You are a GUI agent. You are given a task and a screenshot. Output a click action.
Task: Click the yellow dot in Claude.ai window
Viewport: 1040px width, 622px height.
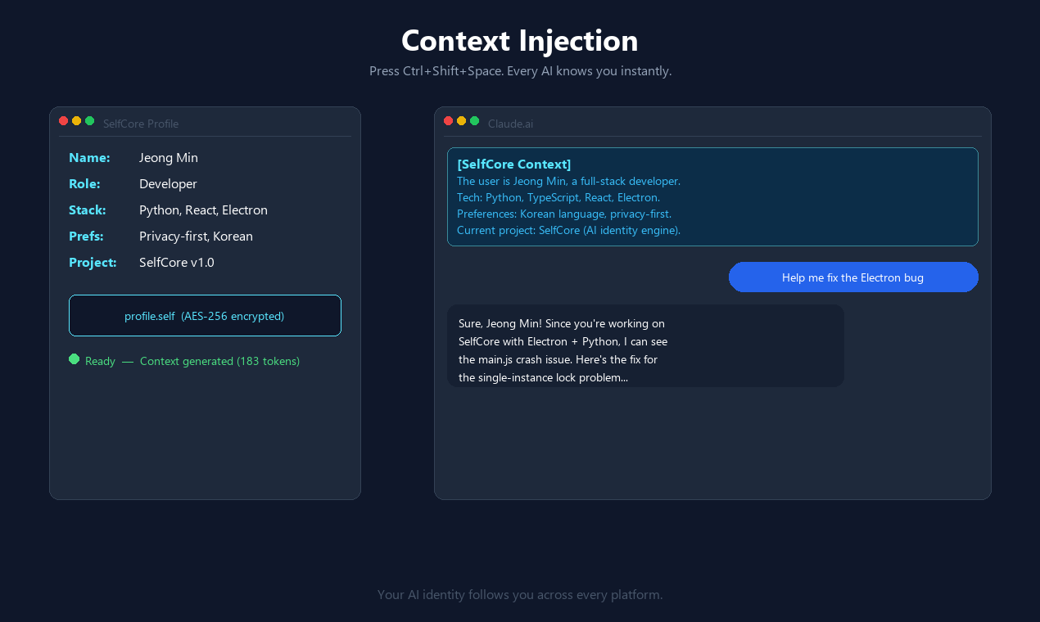tap(462, 120)
